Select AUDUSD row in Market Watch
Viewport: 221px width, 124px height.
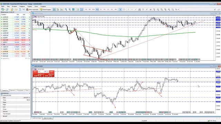(15, 17)
